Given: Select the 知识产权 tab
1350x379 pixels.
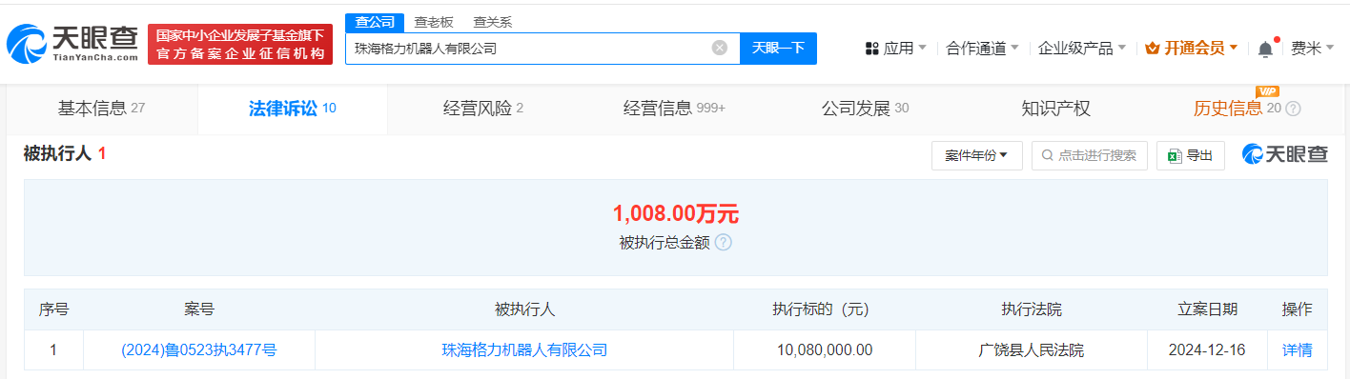Looking at the screenshot, I should coord(1055,109).
